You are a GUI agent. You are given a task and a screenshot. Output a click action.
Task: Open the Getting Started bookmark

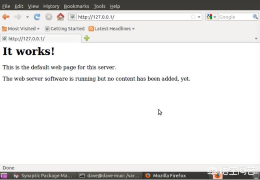click(65, 29)
